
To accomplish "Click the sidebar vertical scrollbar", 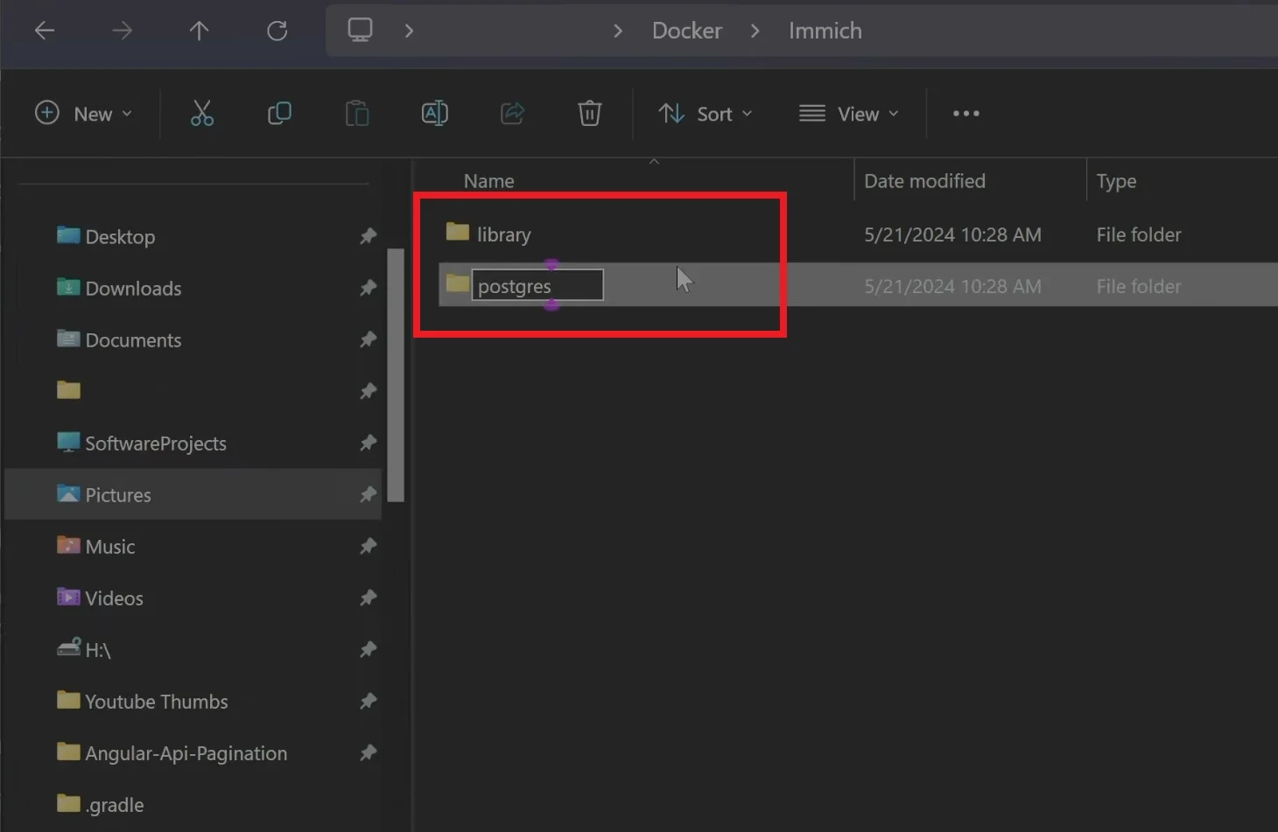I will [x=396, y=375].
